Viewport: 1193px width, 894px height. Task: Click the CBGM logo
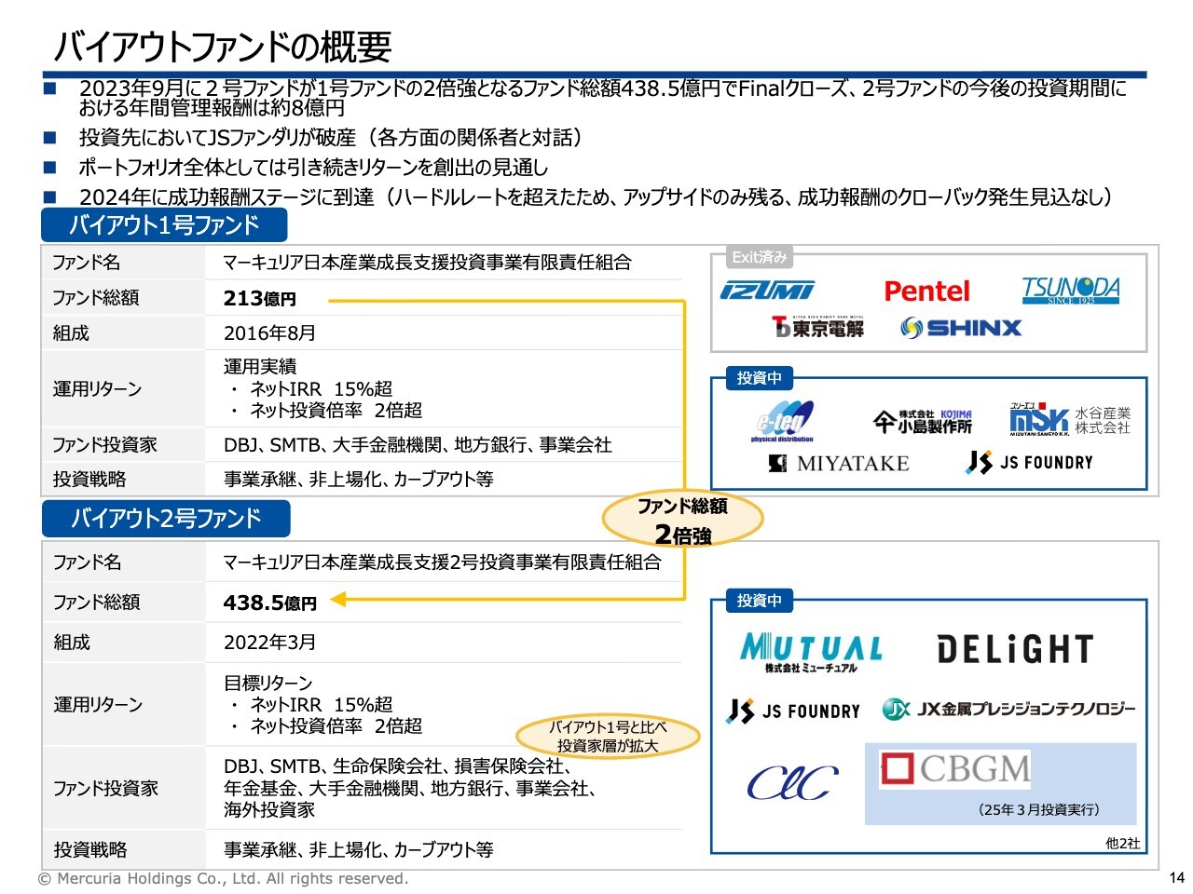(x=955, y=769)
